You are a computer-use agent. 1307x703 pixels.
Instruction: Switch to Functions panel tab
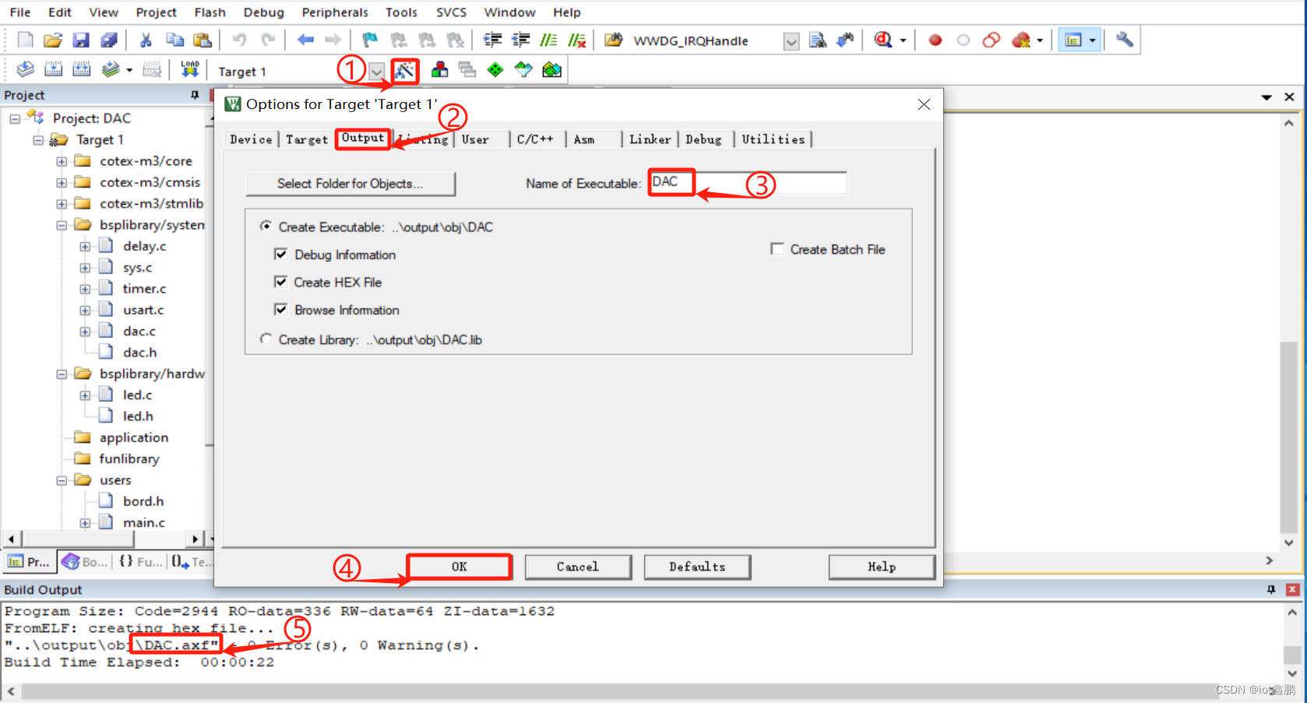click(140, 561)
